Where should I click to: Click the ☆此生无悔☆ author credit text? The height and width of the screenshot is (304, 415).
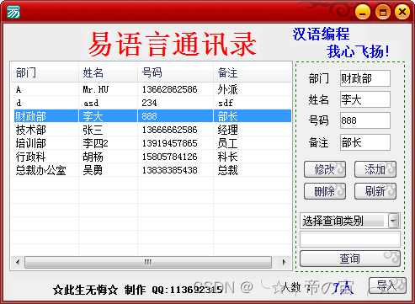pos(86,290)
